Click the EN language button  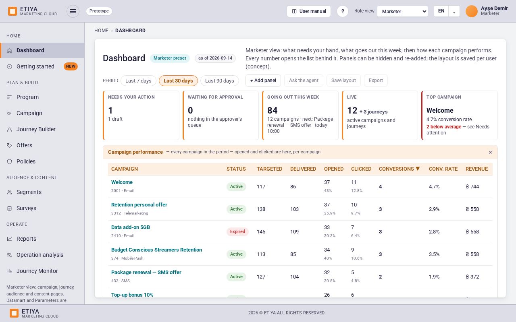click(441, 11)
